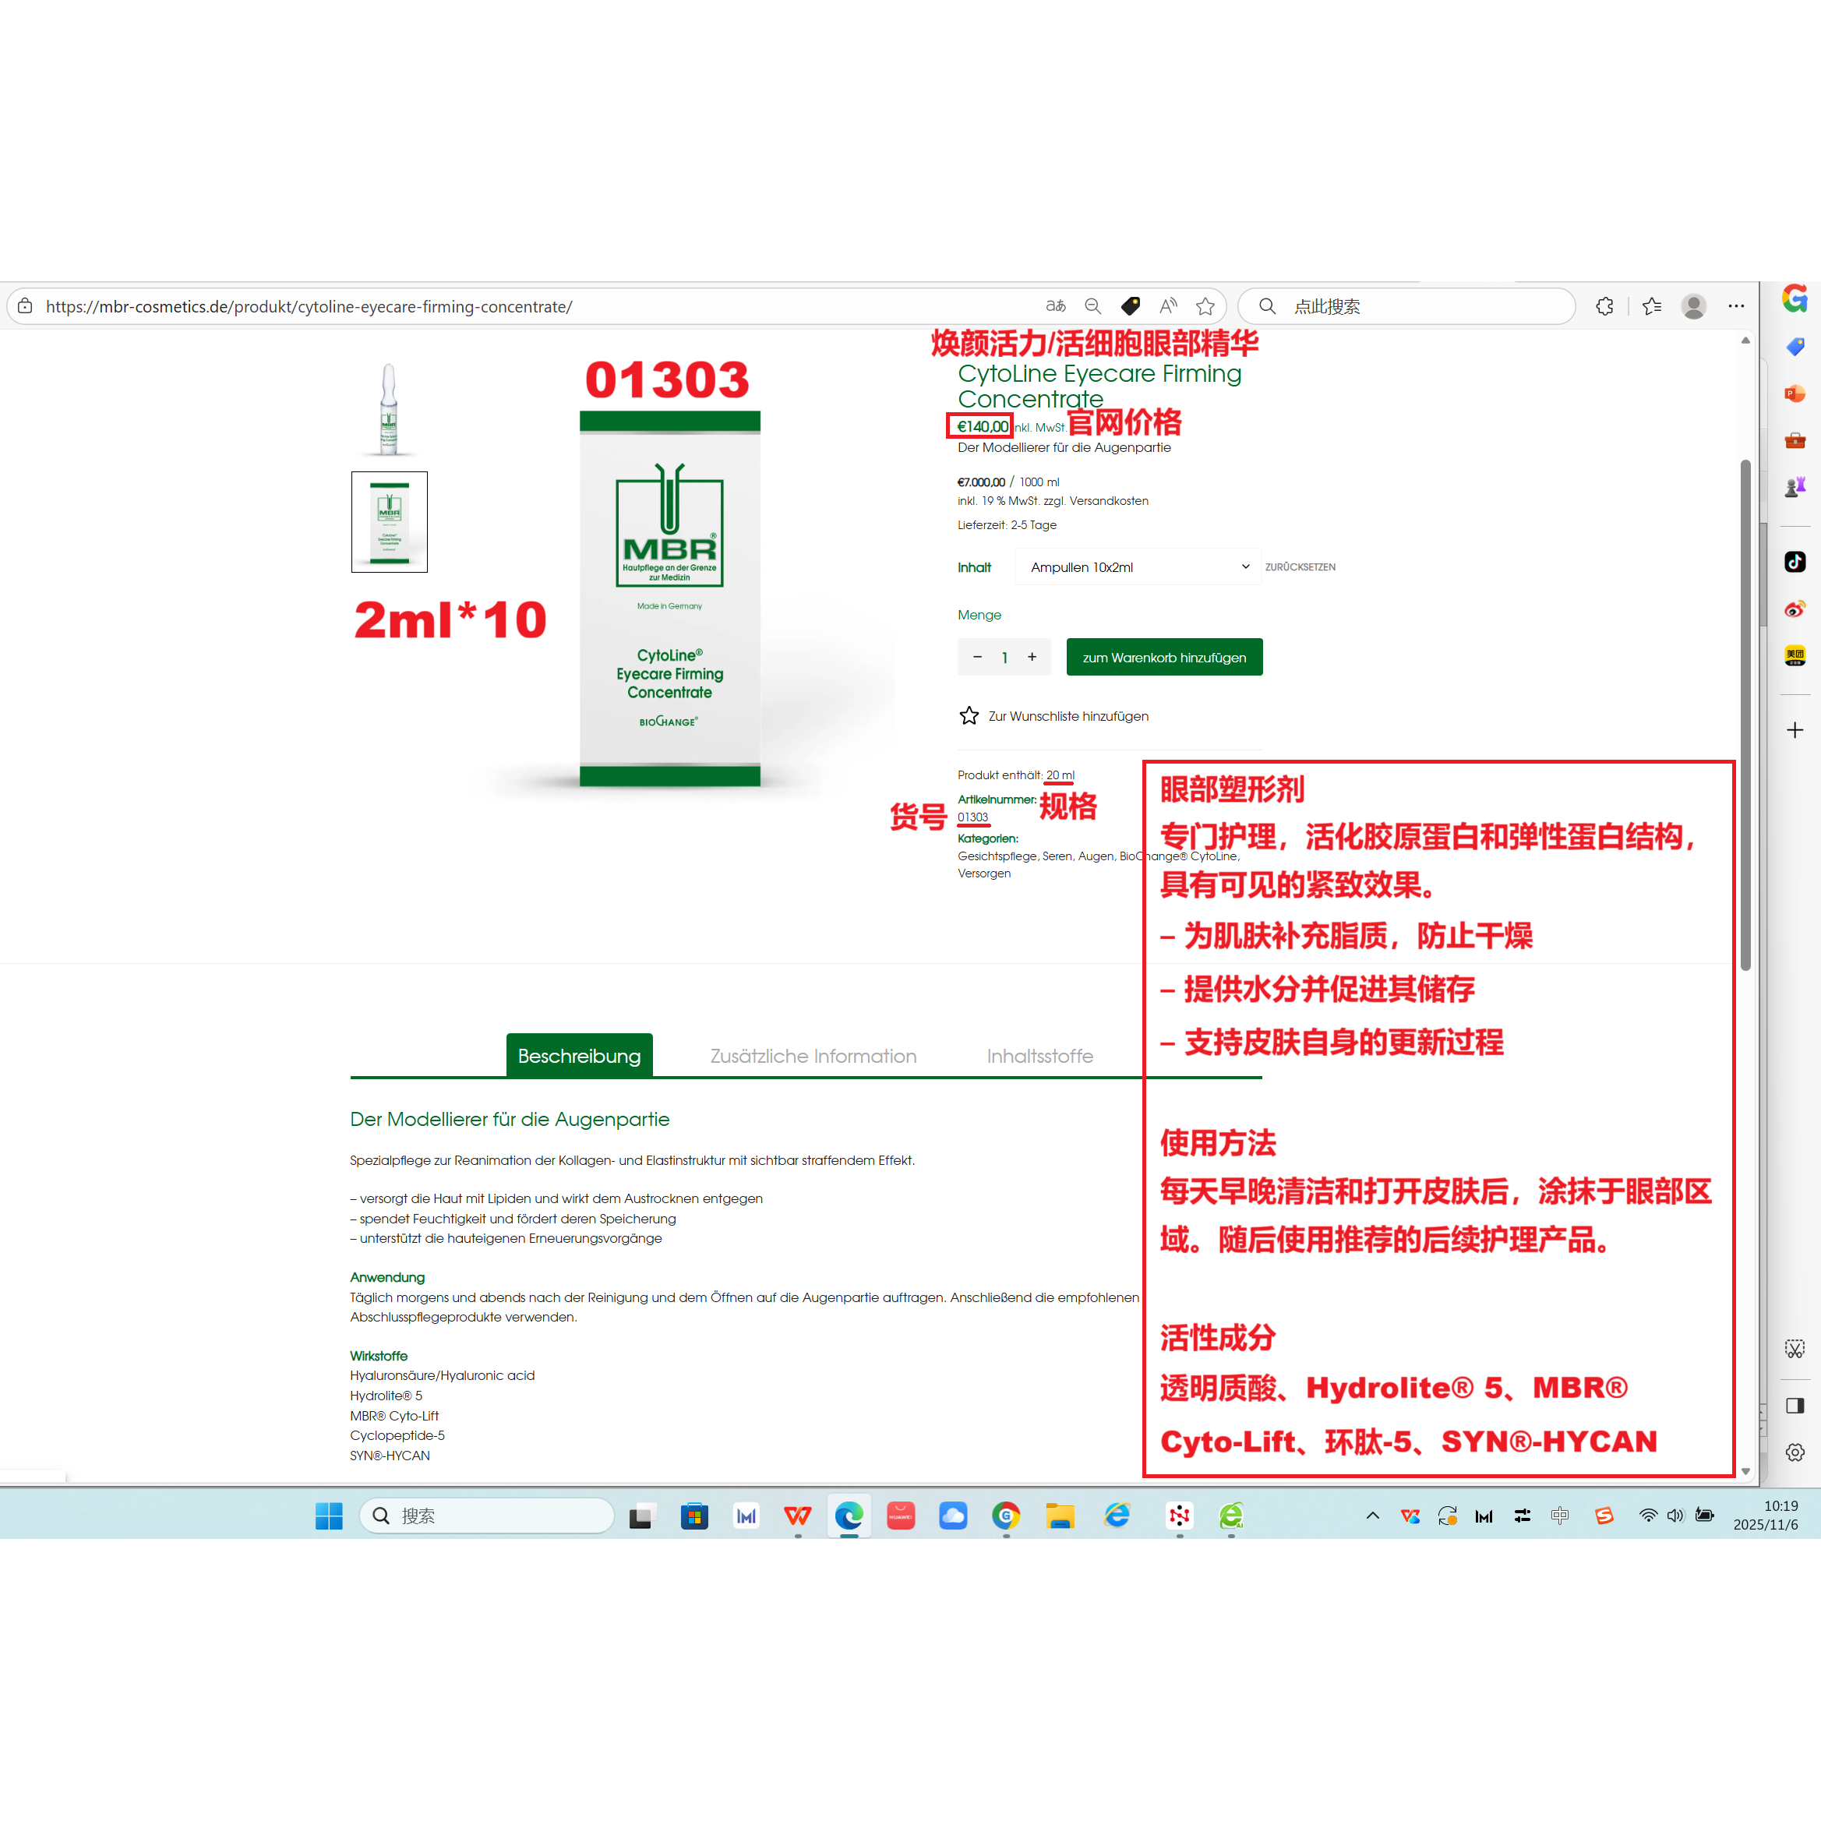
Task: Click the translate page icon in address bar
Action: pos(1056,306)
